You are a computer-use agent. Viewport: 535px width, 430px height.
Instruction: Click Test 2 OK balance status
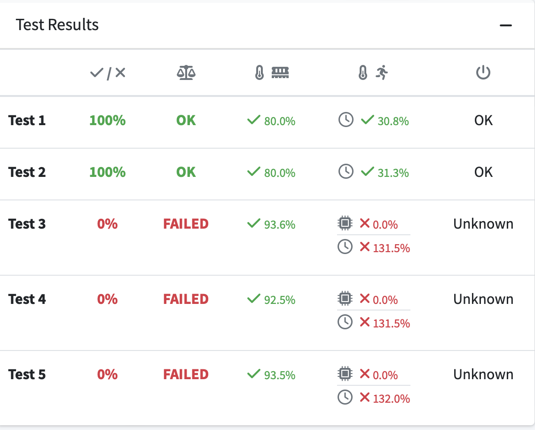[186, 172]
